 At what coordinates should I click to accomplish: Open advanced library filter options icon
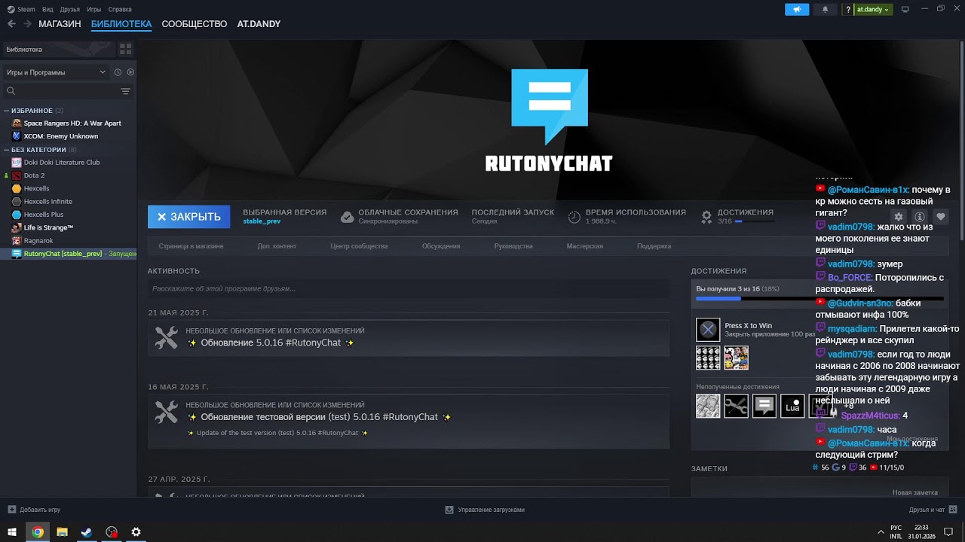125,91
